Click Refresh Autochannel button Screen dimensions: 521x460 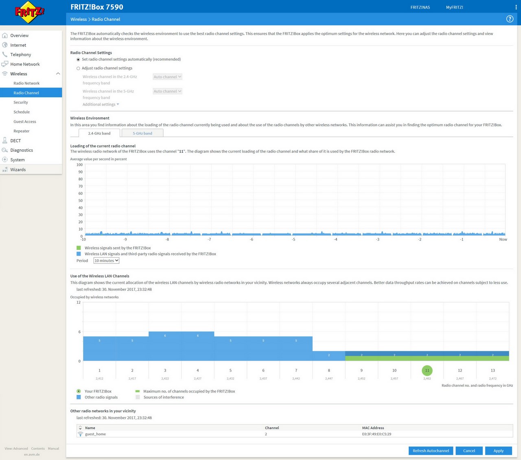point(431,451)
